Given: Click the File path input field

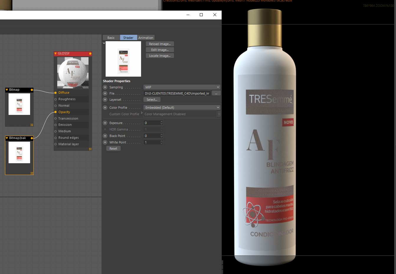Looking at the screenshot, I should point(177,93).
